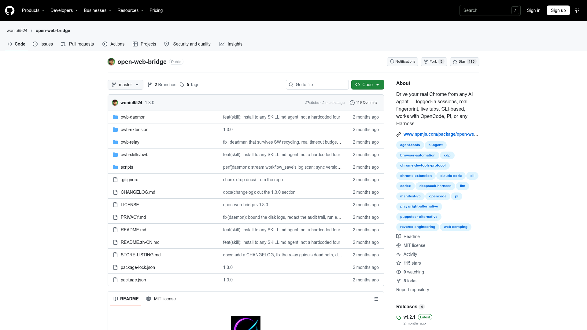View the 0 watching list
587x330 pixels.
tap(410, 272)
